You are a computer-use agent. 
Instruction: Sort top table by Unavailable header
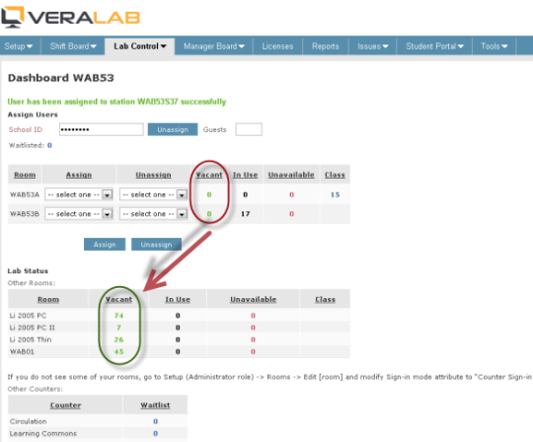coord(291,175)
